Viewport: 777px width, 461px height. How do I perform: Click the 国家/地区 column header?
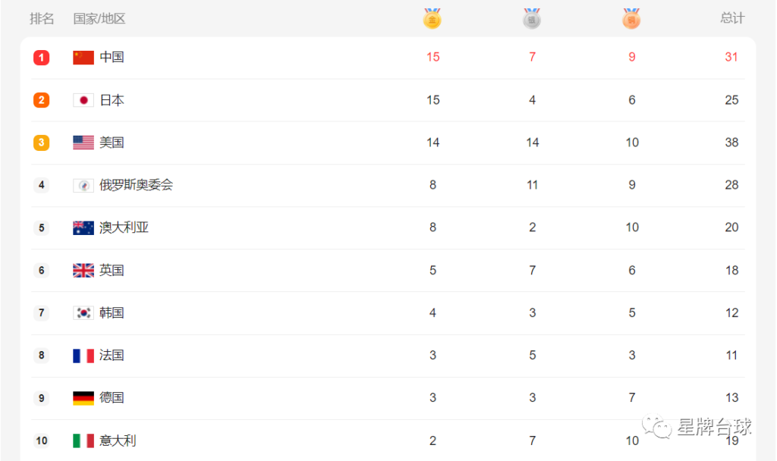click(x=99, y=19)
